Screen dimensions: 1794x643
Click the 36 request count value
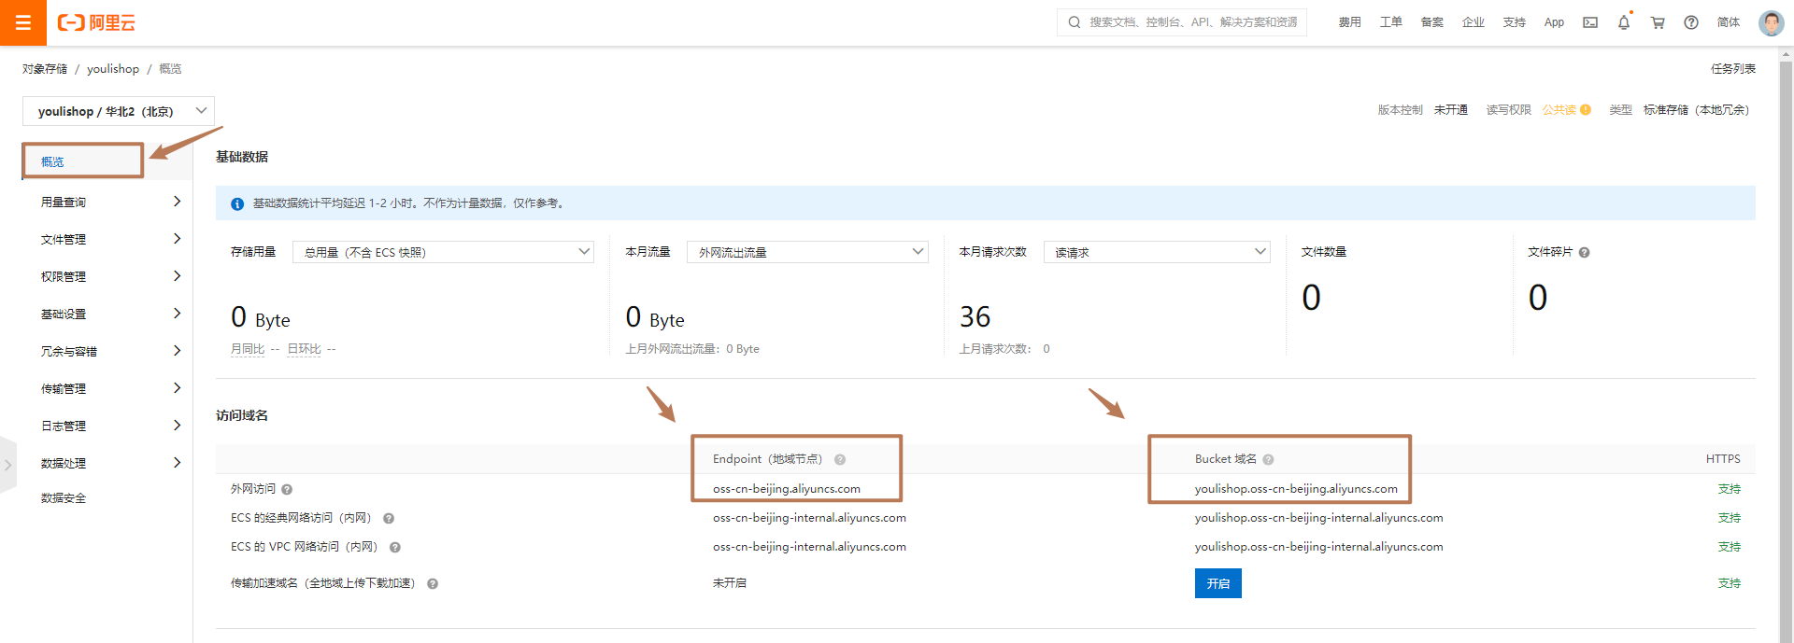pos(975,317)
